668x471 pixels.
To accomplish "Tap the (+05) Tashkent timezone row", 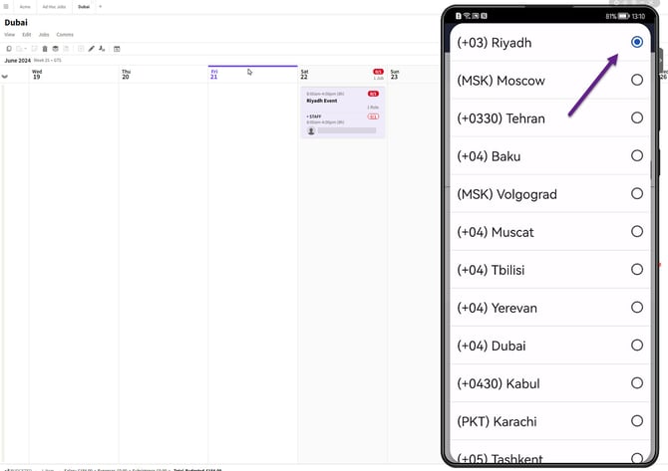I will [549, 453].
